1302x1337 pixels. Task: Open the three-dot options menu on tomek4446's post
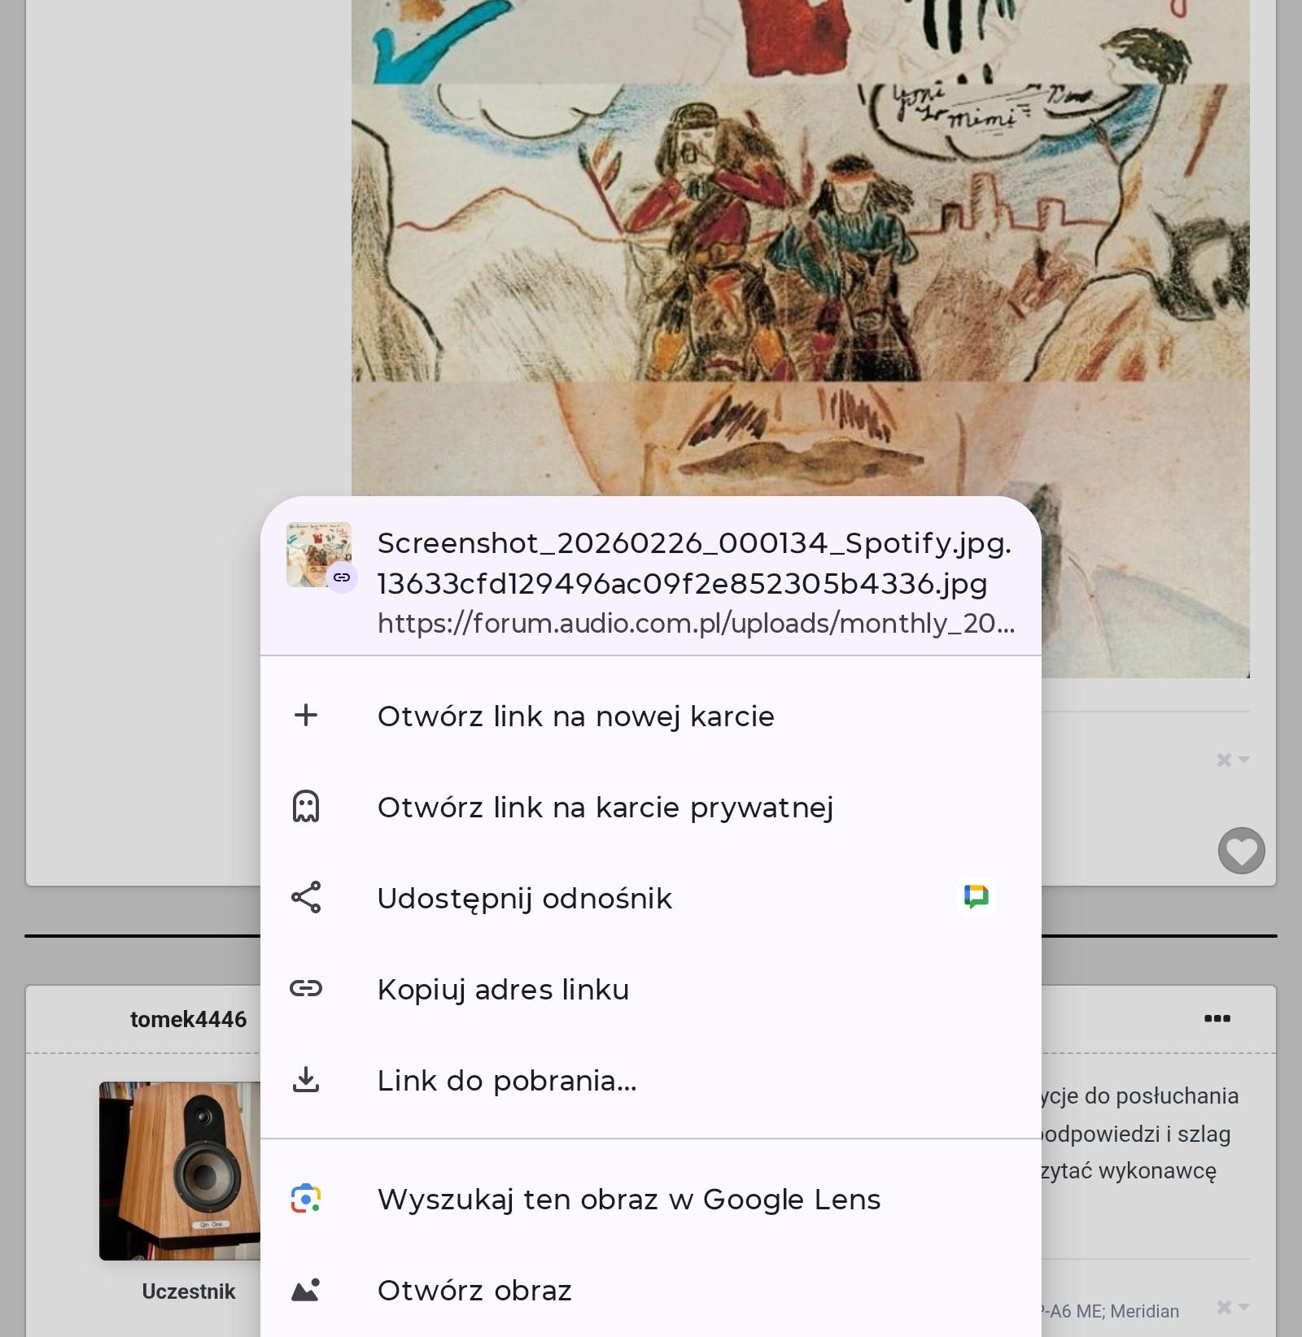tap(1217, 1018)
